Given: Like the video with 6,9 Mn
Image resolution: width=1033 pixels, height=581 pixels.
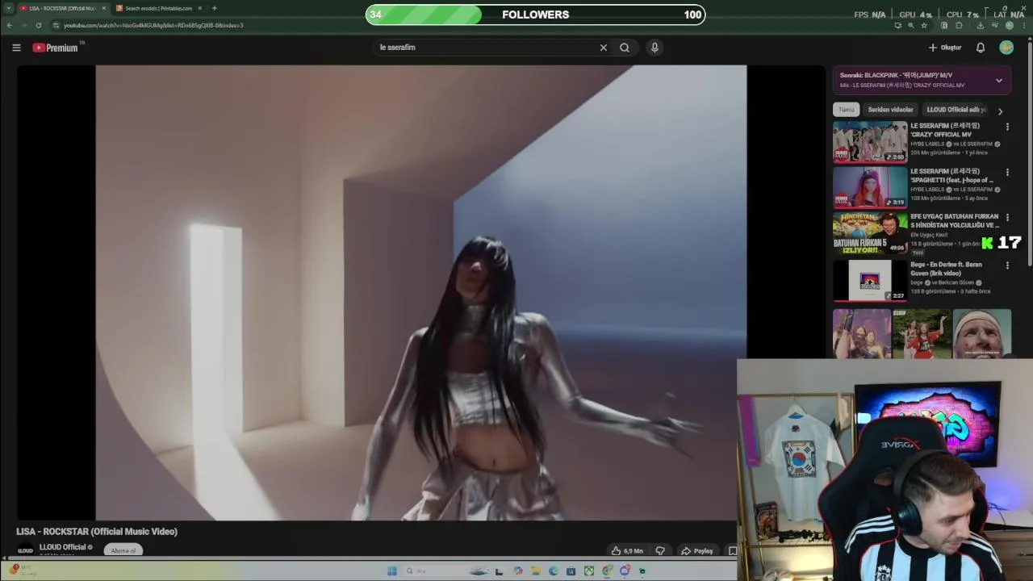Looking at the screenshot, I should (628, 550).
